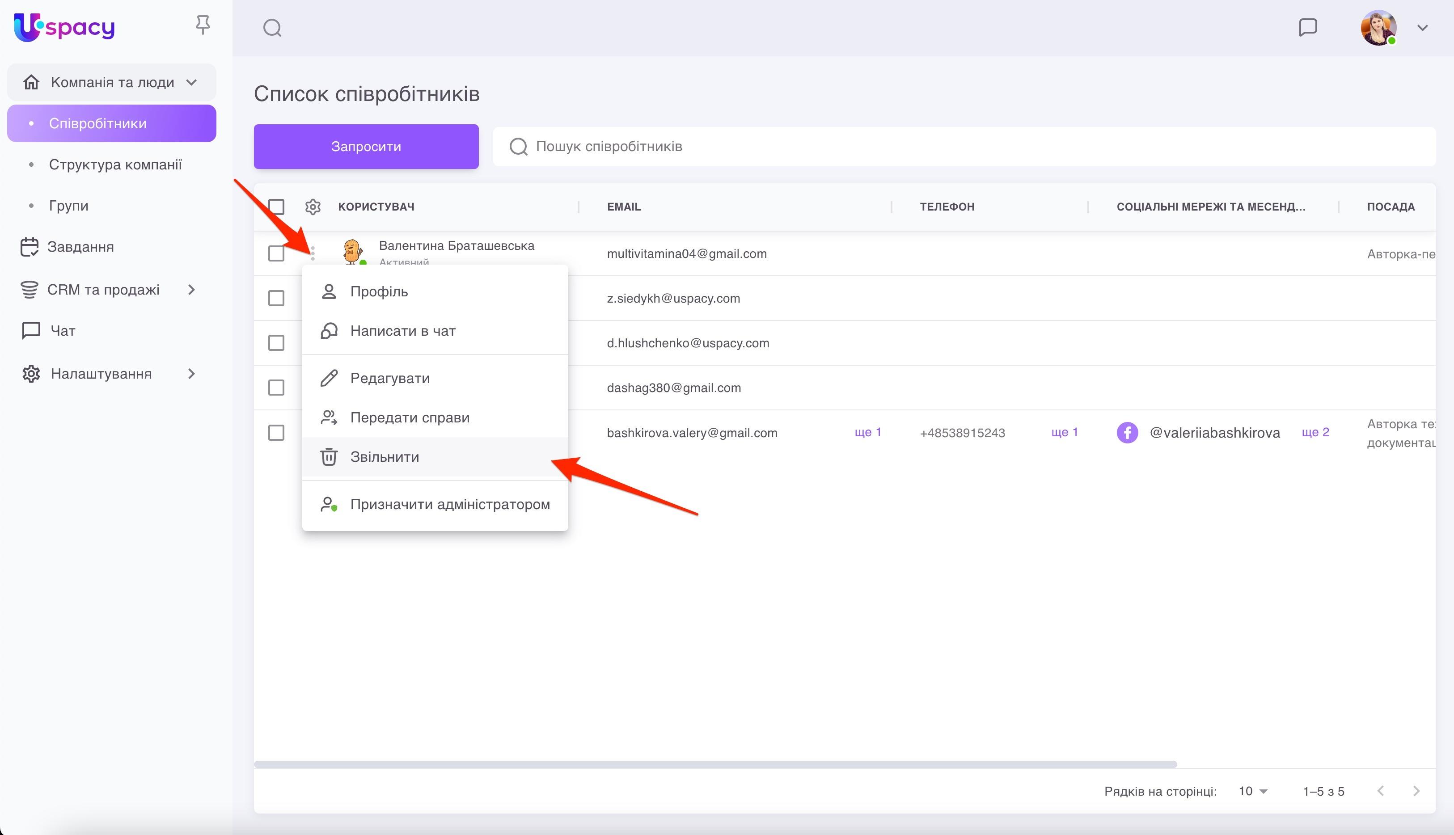Select Передати справи menu item
The height and width of the screenshot is (835, 1454).
tap(410, 417)
